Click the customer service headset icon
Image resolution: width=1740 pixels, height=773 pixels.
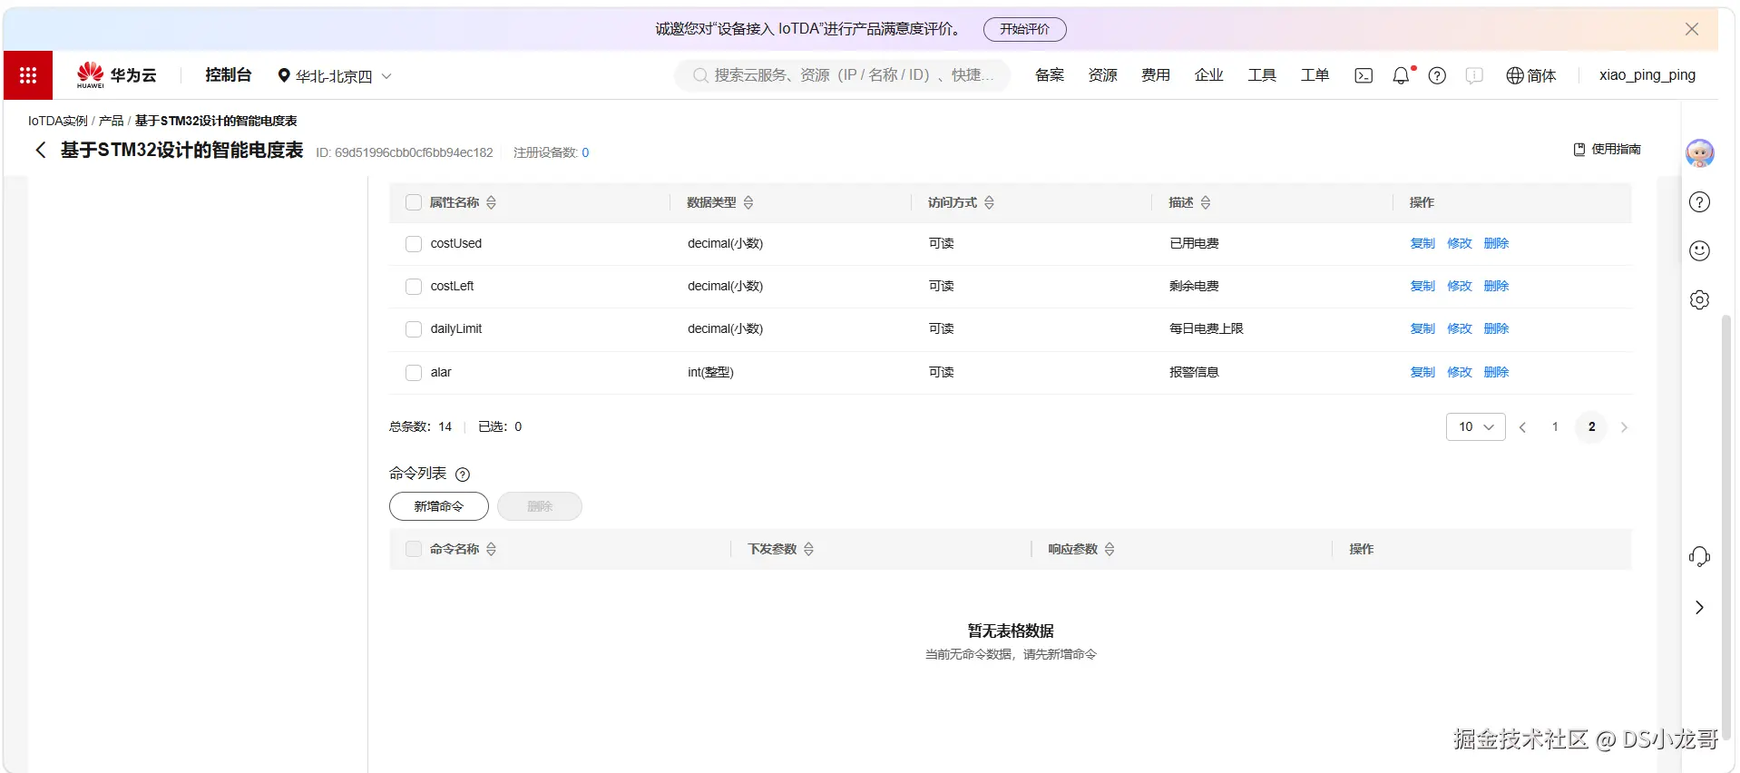[1699, 556]
